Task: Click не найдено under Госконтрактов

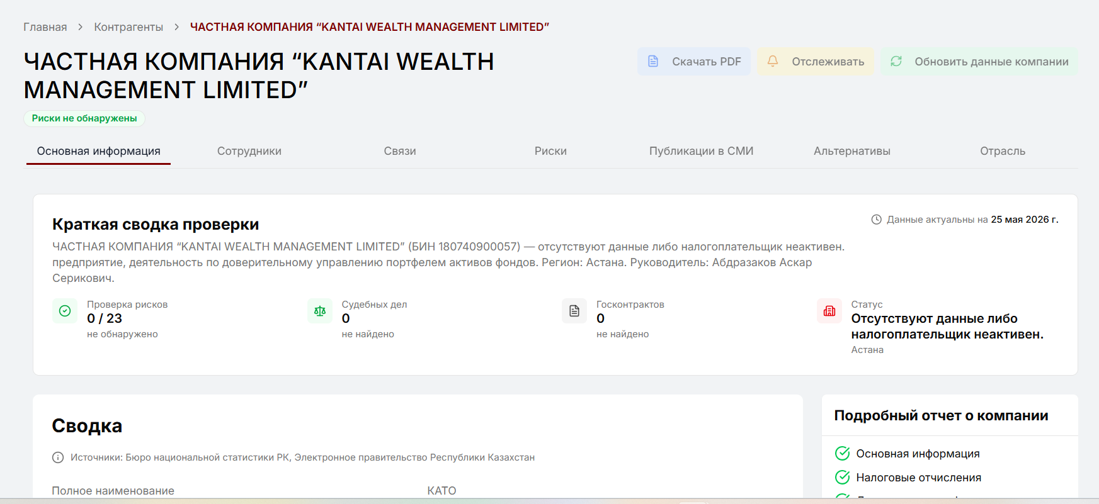Action: coord(622,334)
